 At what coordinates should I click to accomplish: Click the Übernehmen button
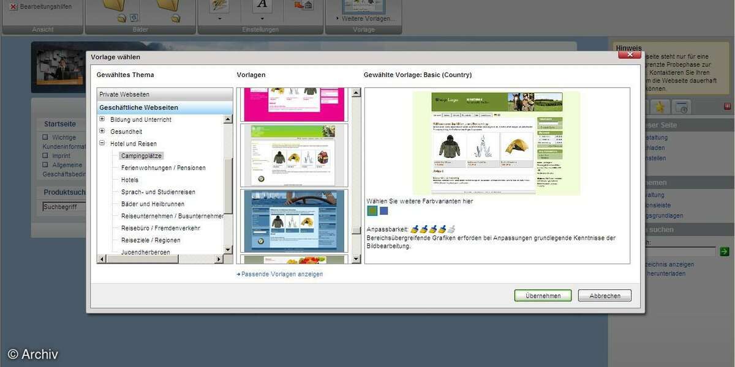(543, 295)
